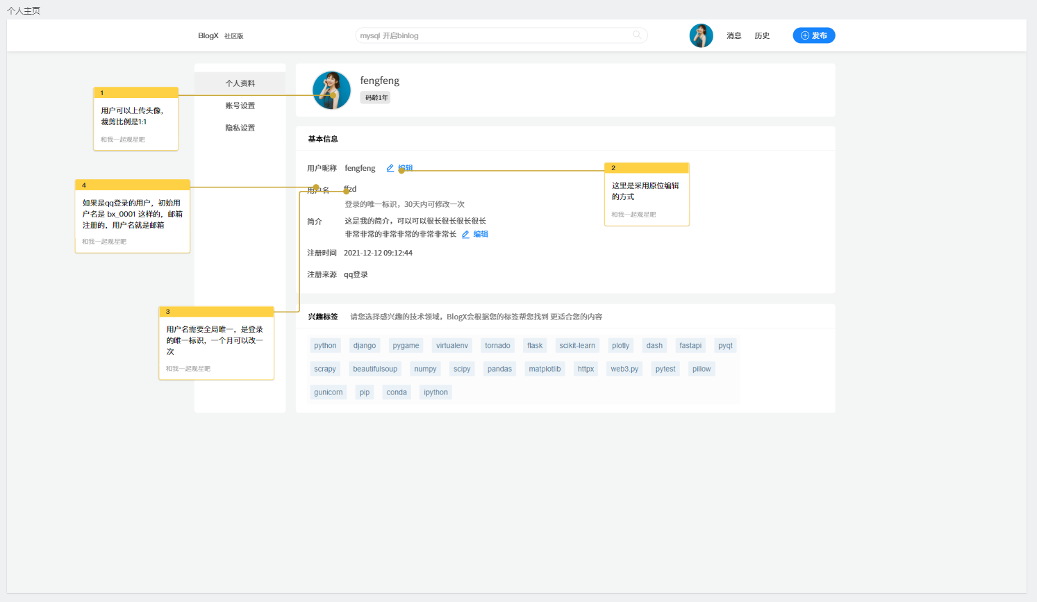Open the header user avatar
This screenshot has width=1037, height=602.
click(x=701, y=35)
